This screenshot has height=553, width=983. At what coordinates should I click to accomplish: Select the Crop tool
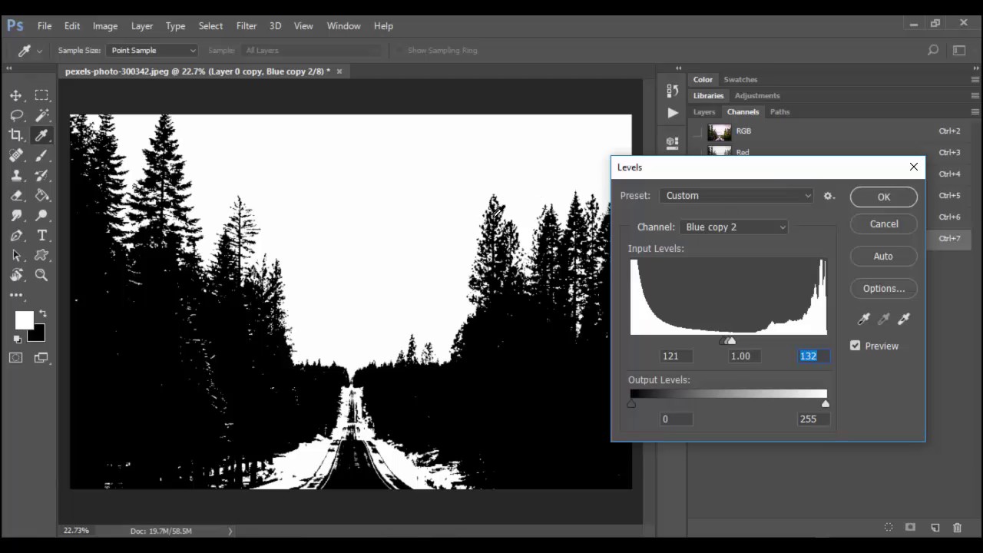point(16,135)
